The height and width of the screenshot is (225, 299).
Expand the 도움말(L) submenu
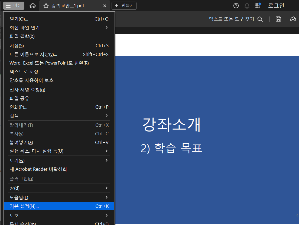coord(59,198)
